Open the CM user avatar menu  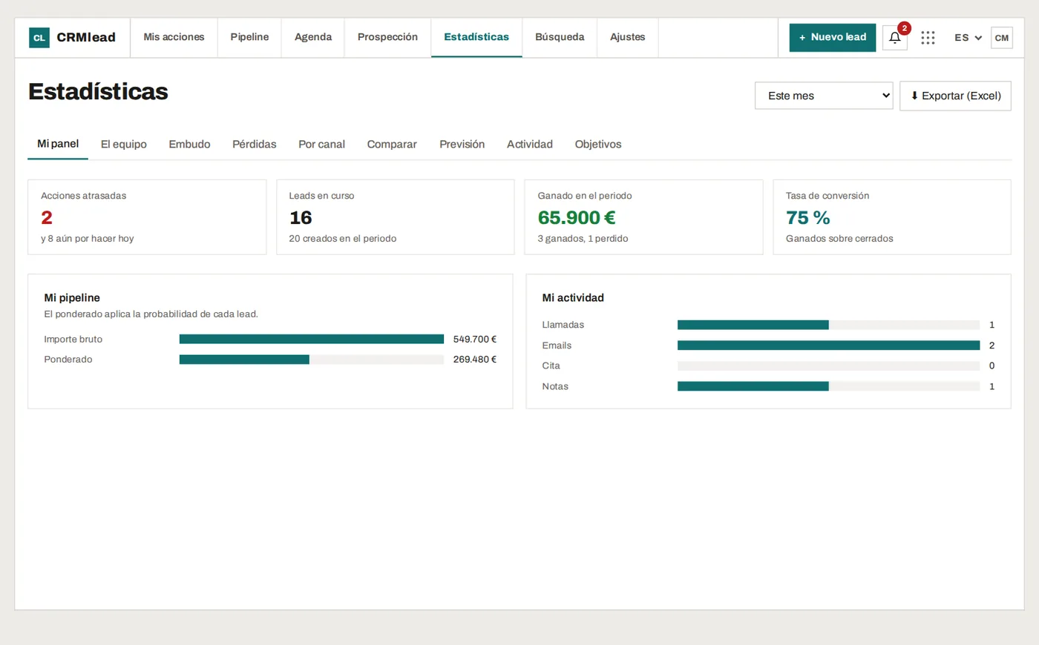tap(1002, 38)
